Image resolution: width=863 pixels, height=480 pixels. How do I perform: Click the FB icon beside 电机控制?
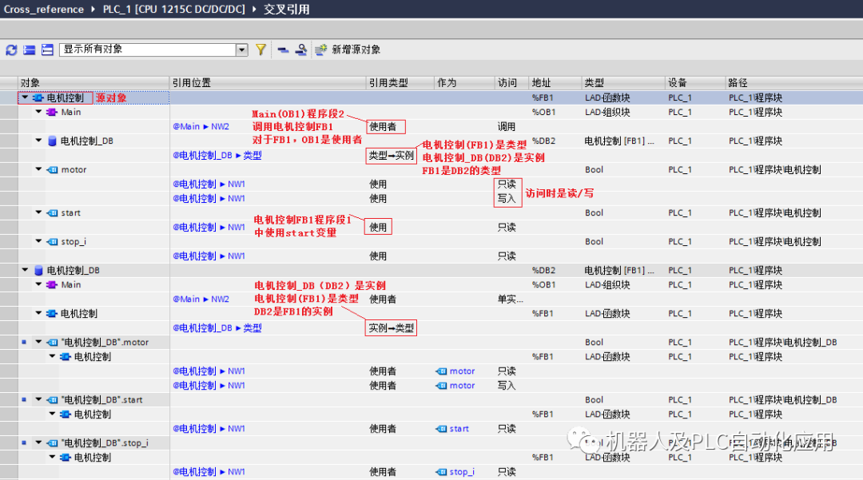coord(38,97)
